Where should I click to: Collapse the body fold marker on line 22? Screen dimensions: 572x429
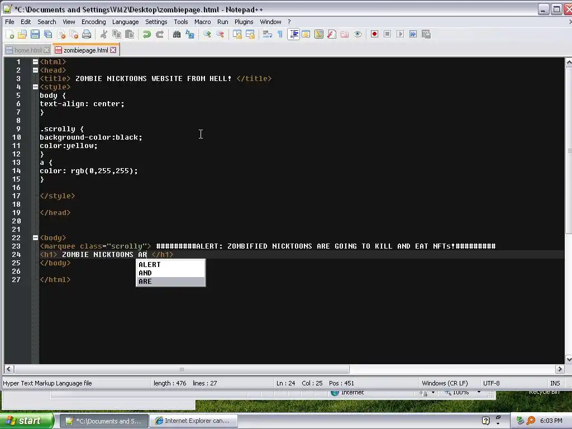pyautogui.click(x=35, y=237)
